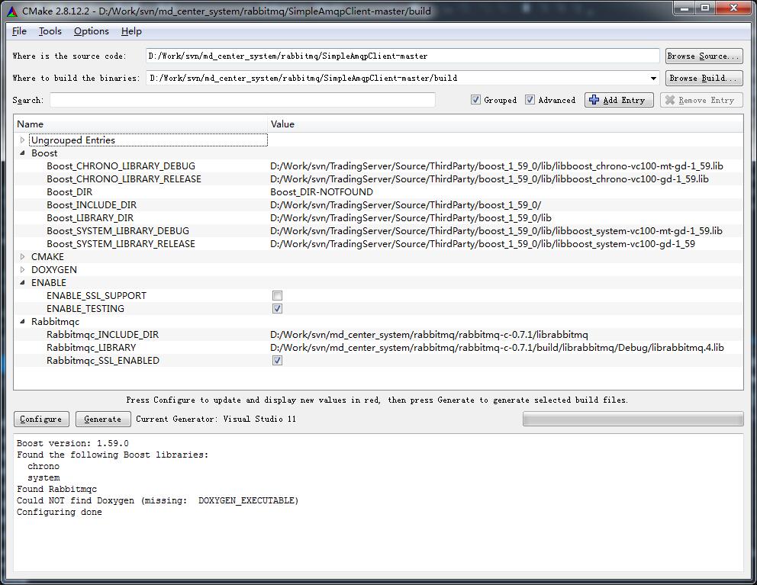Viewport: 757px width, 585px height.
Task: Enable the ENABLE_SSL_SUPPORT checkbox
Action: 277,295
